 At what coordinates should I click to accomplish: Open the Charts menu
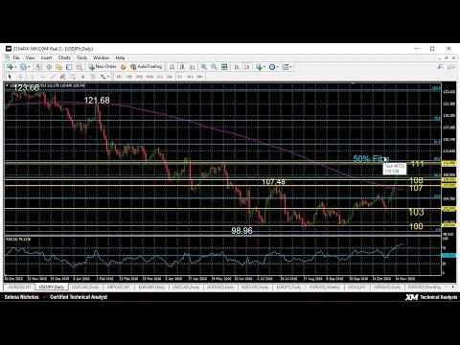pos(64,57)
